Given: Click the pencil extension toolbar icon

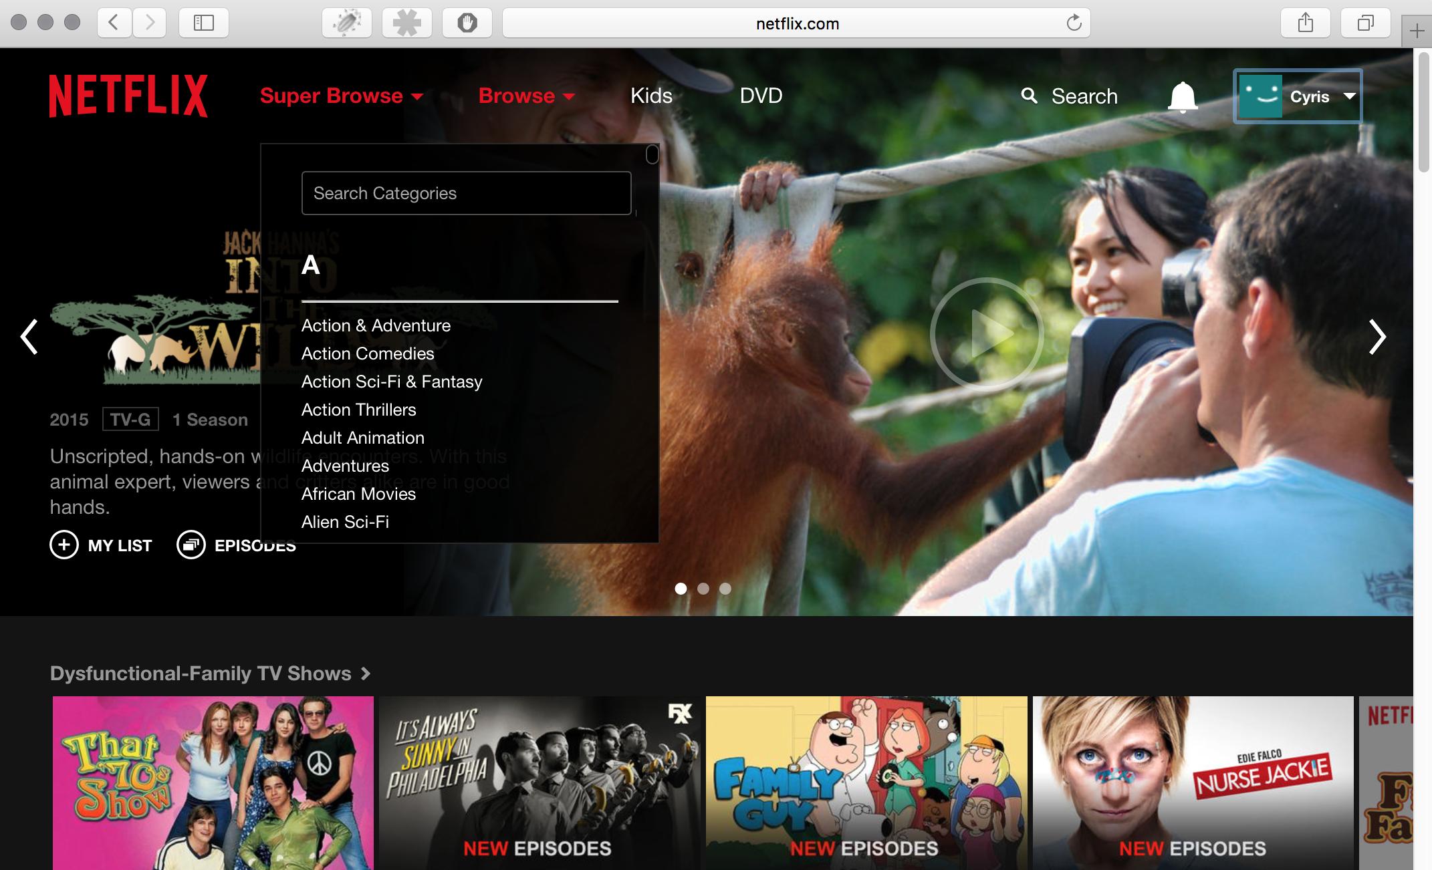Looking at the screenshot, I should point(347,23).
